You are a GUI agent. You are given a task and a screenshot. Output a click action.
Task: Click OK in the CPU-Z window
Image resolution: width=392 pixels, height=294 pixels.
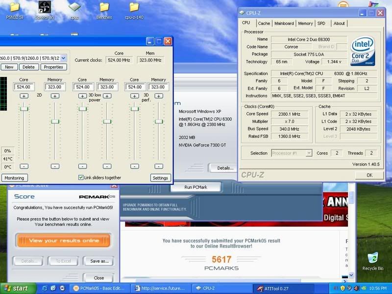pyautogui.click(x=369, y=175)
